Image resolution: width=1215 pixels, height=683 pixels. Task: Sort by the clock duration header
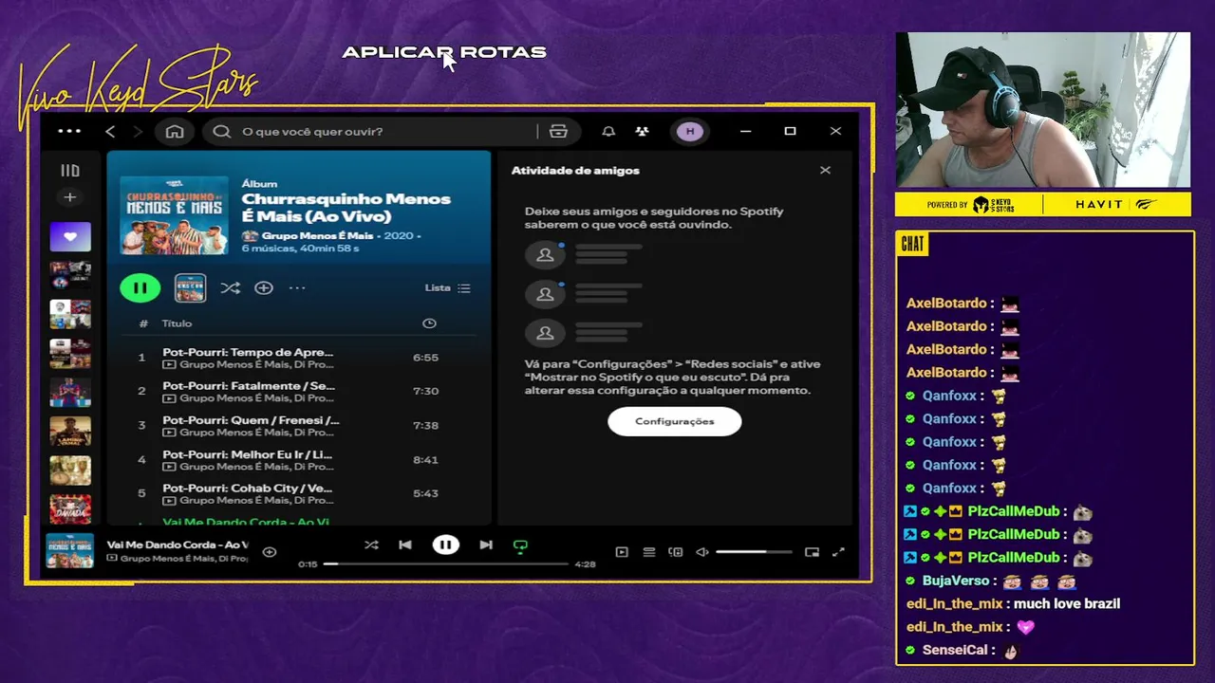429,323
